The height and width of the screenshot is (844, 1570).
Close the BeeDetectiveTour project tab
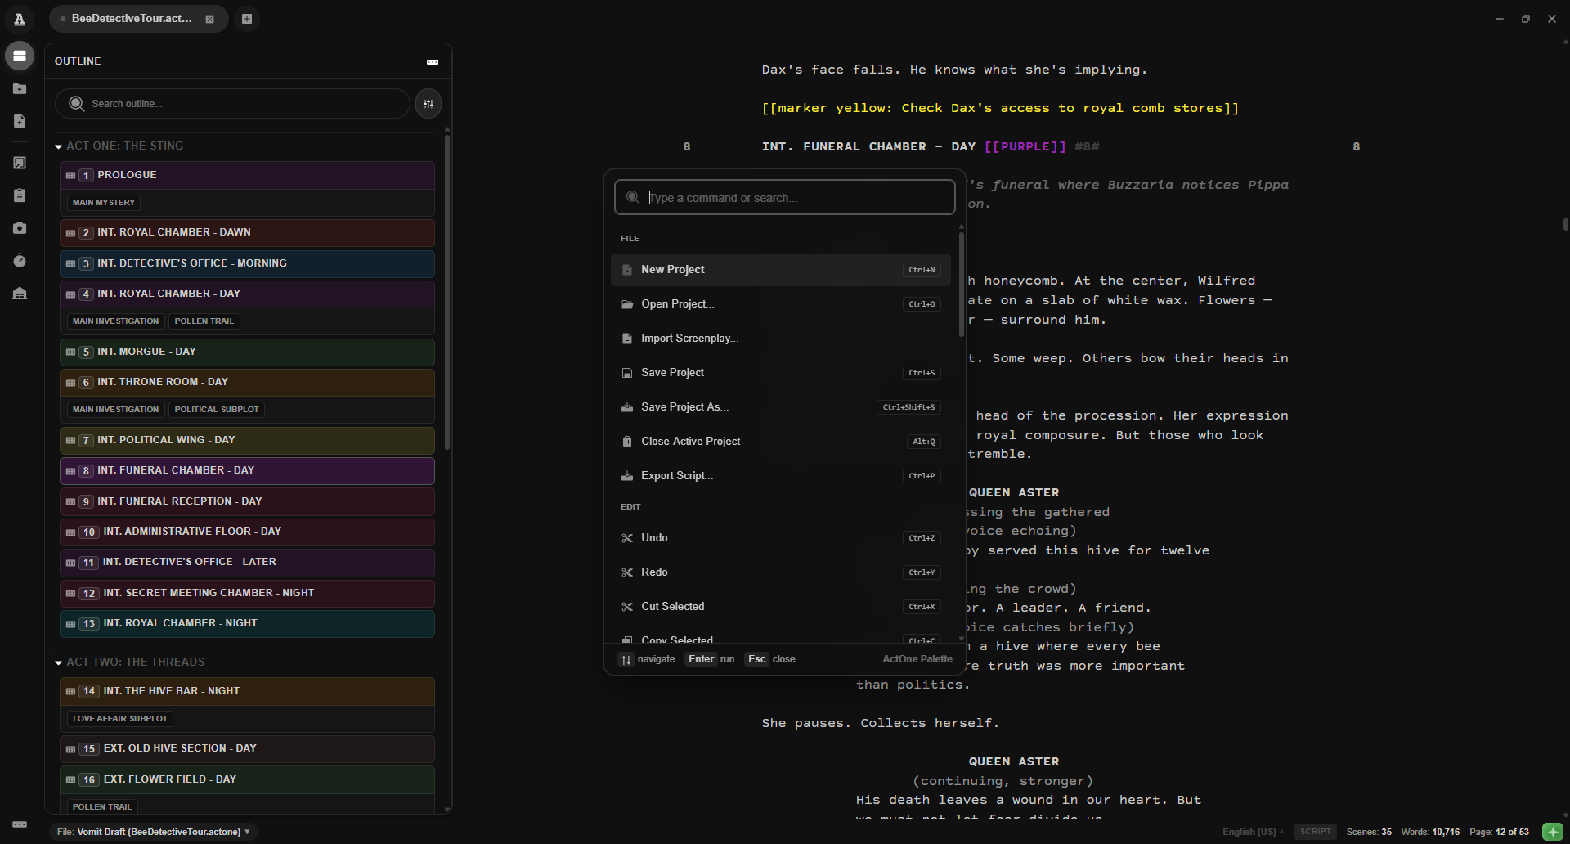(x=210, y=19)
